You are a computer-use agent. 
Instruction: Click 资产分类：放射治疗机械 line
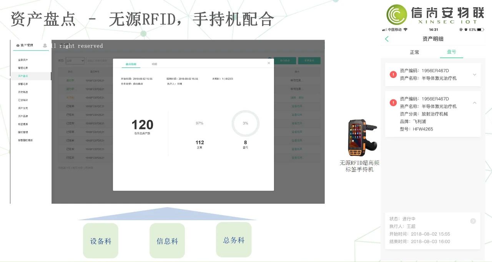[424, 114]
